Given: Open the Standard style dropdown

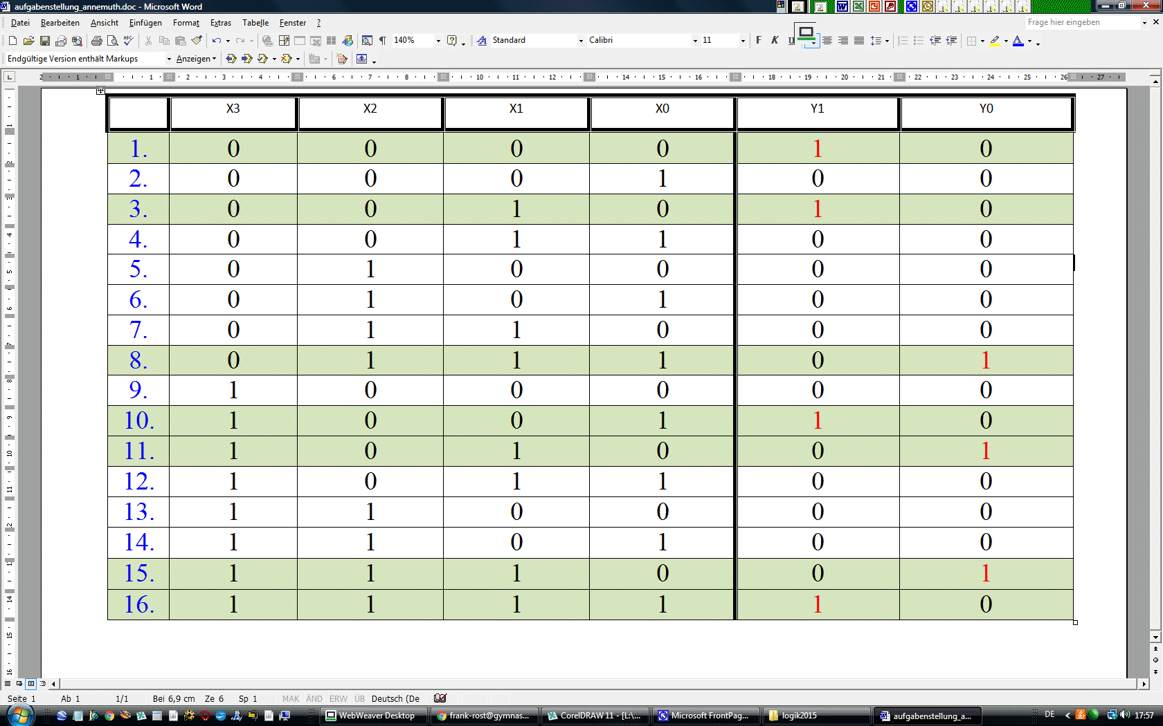Looking at the screenshot, I should 581,41.
